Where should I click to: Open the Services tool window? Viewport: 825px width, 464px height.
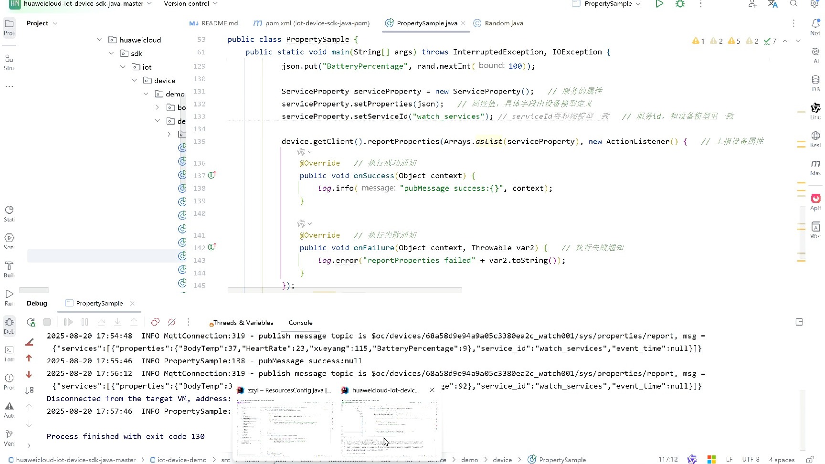(9, 241)
